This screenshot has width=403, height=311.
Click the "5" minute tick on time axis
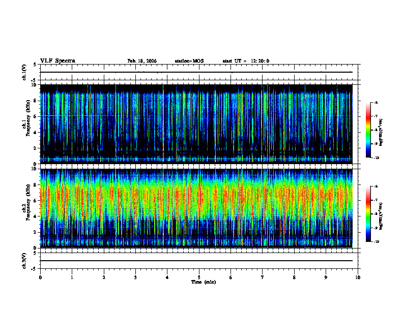pos(199,277)
